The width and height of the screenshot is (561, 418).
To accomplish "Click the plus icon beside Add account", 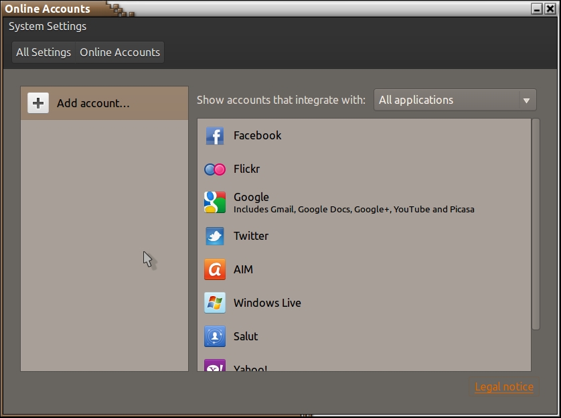I will pyautogui.click(x=38, y=103).
